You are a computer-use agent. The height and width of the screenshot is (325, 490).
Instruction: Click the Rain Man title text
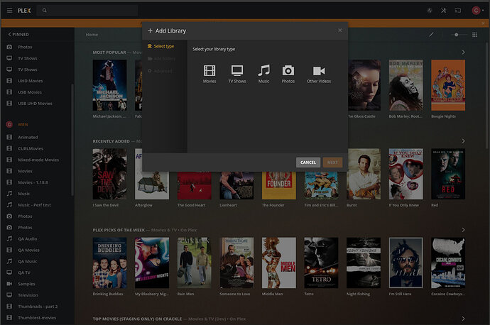click(x=185, y=294)
